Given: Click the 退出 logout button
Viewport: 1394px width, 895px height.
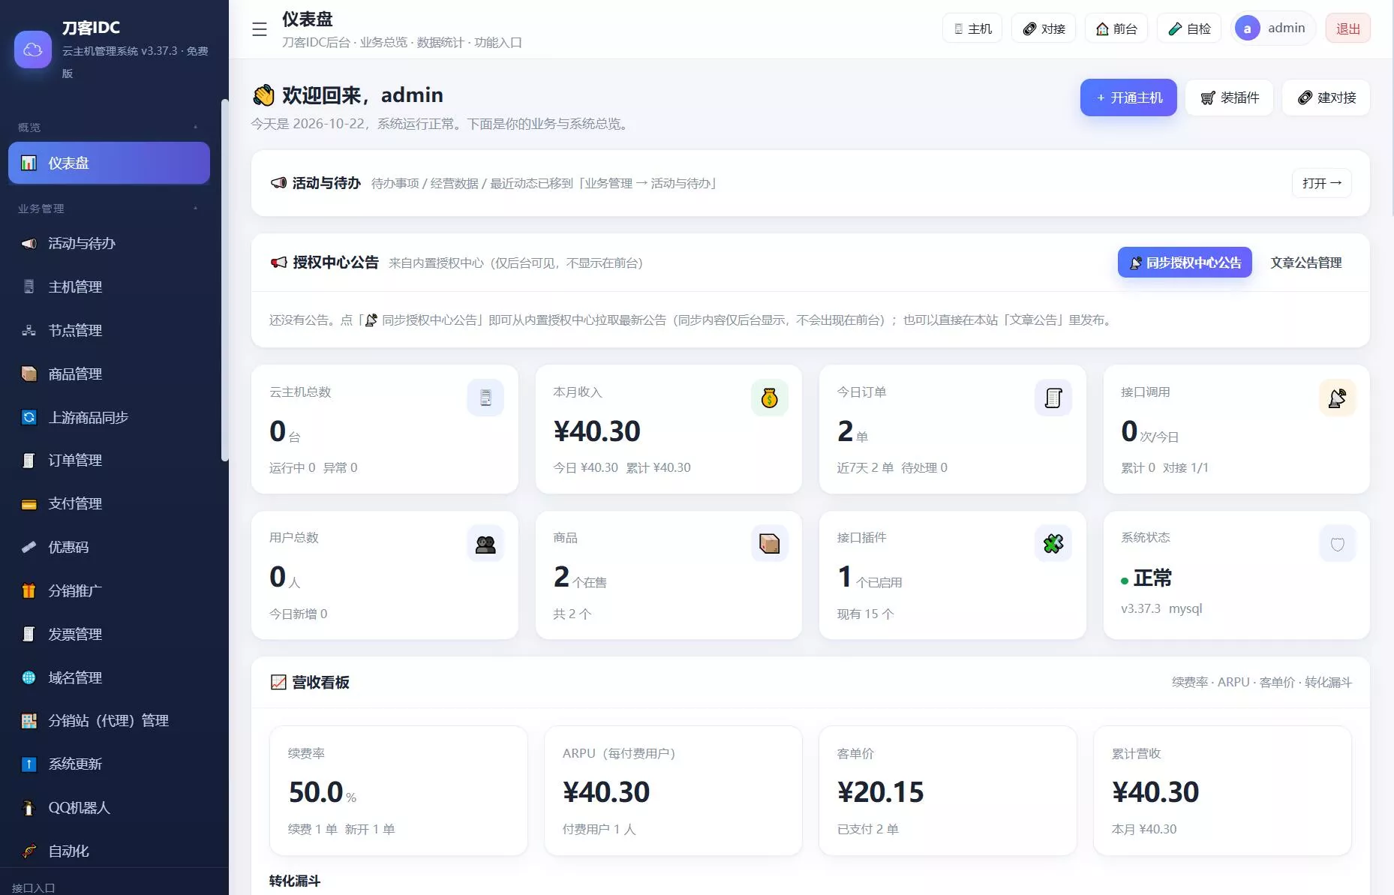Looking at the screenshot, I should [1347, 29].
